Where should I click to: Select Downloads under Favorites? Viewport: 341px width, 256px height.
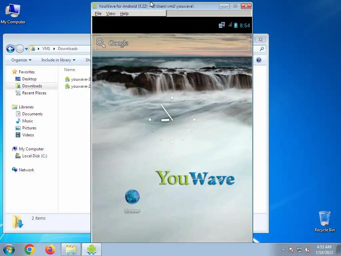click(32, 86)
